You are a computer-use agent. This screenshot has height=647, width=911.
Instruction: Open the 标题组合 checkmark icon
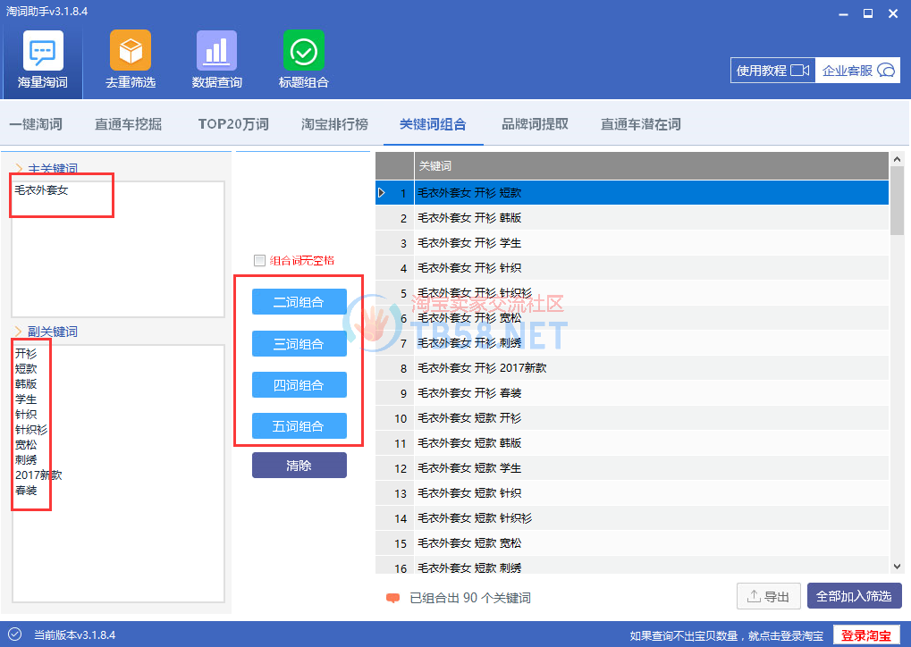point(303,51)
